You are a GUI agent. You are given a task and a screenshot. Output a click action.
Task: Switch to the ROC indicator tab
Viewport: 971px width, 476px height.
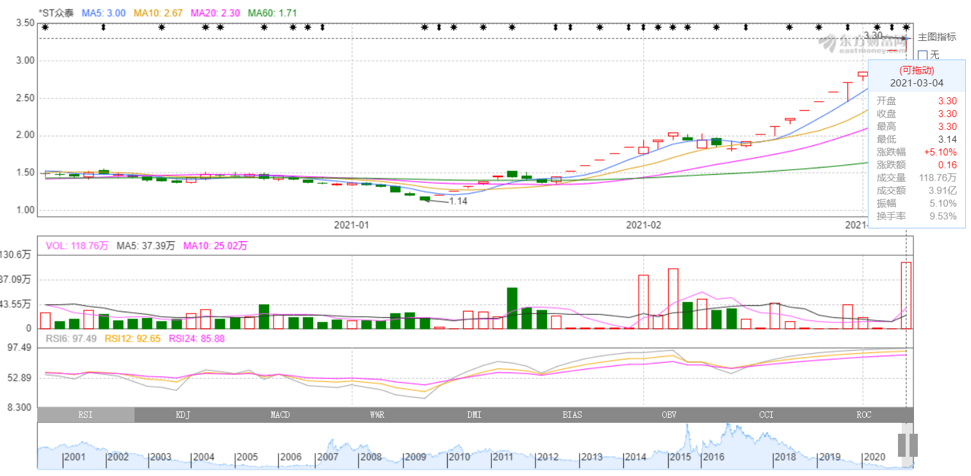(x=864, y=415)
